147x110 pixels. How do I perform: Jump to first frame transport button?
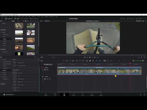[85, 57]
